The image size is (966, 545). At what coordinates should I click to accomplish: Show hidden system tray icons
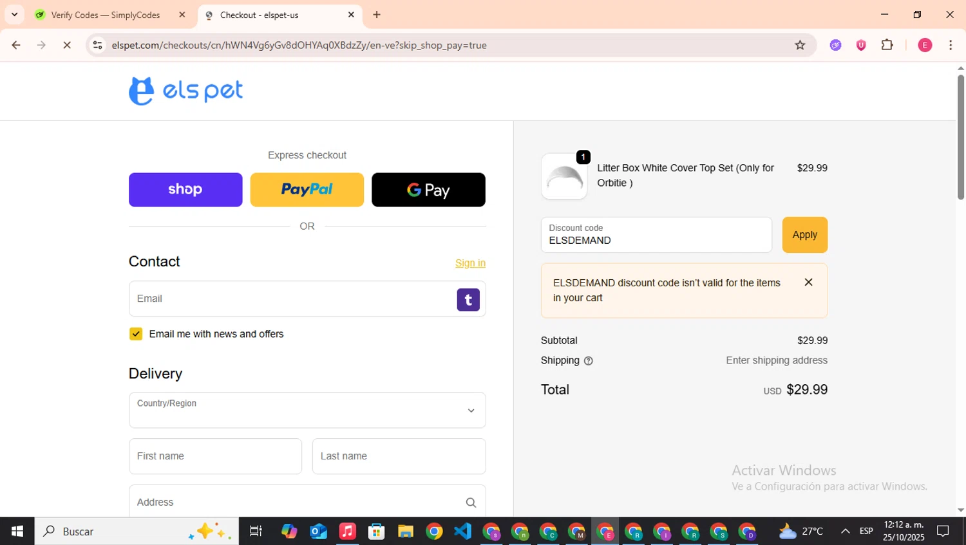coord(845,531)
